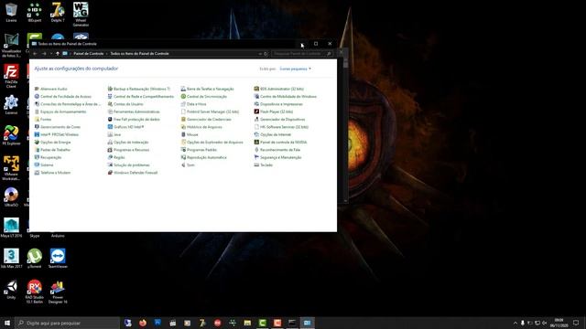Open the Windows Start menu
Viewport: 586px width, 329px height.
pos(7,323)
